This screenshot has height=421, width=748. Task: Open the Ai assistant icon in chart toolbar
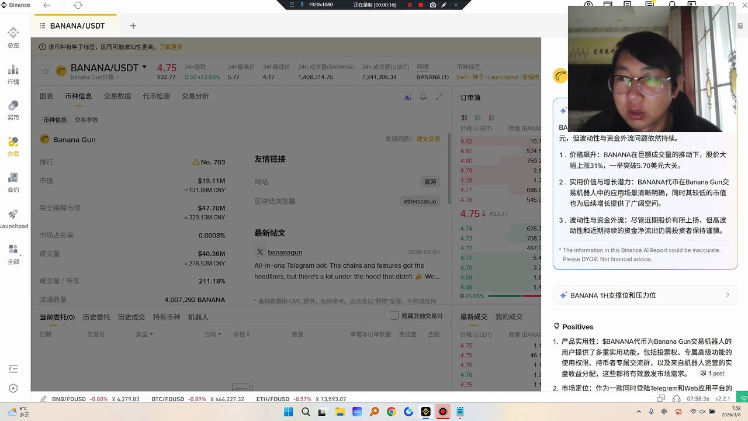[408, 97]
